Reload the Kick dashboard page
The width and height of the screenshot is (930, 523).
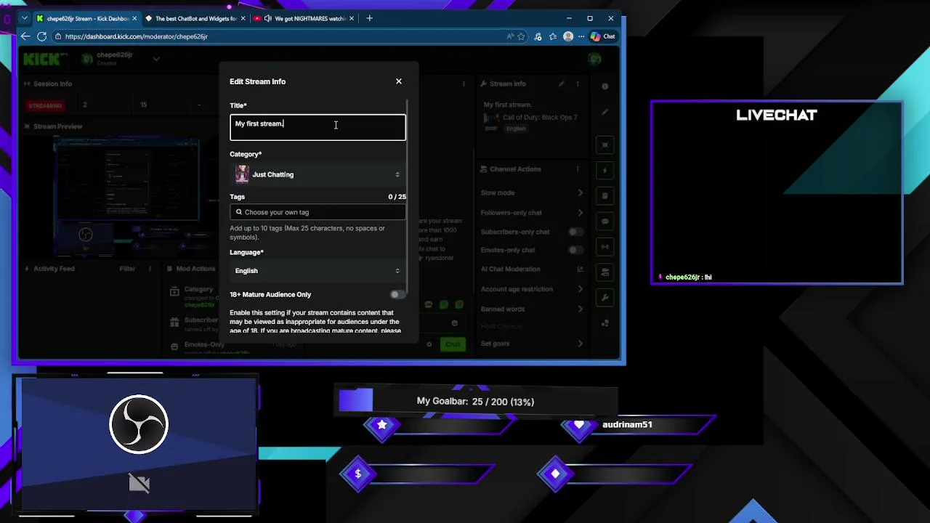42,36
